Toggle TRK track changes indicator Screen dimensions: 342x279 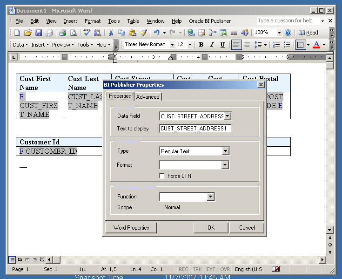point(197,269)
